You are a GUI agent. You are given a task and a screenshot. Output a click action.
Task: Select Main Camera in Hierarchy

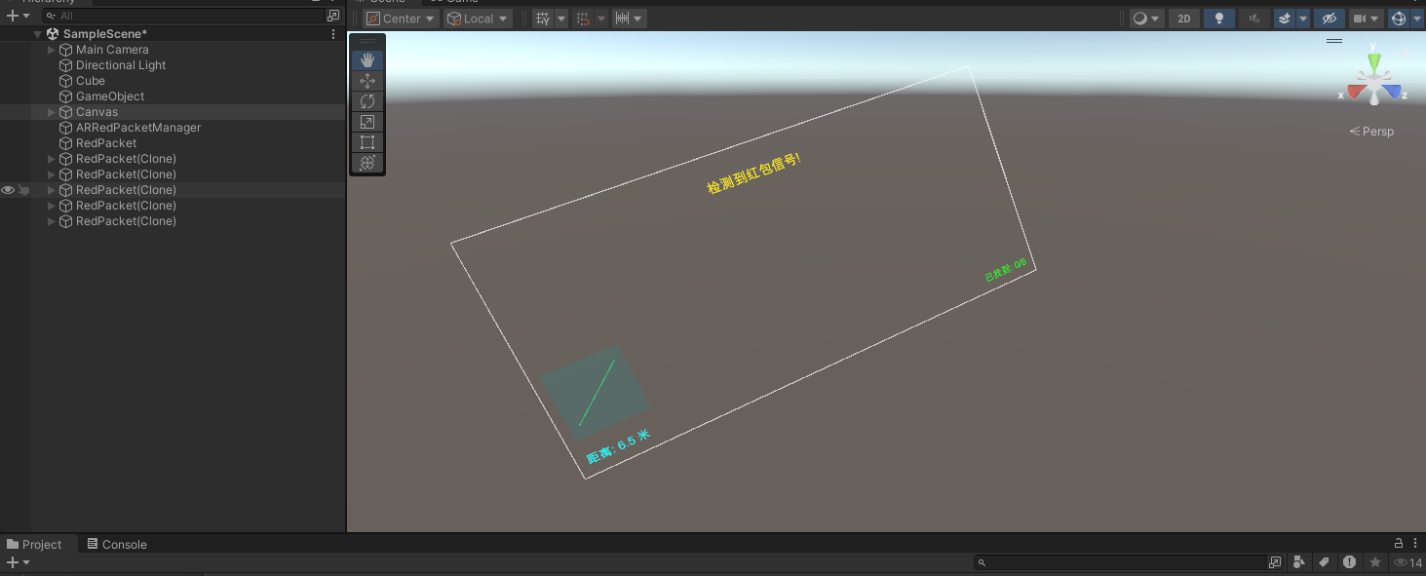[x=112, y=50]
